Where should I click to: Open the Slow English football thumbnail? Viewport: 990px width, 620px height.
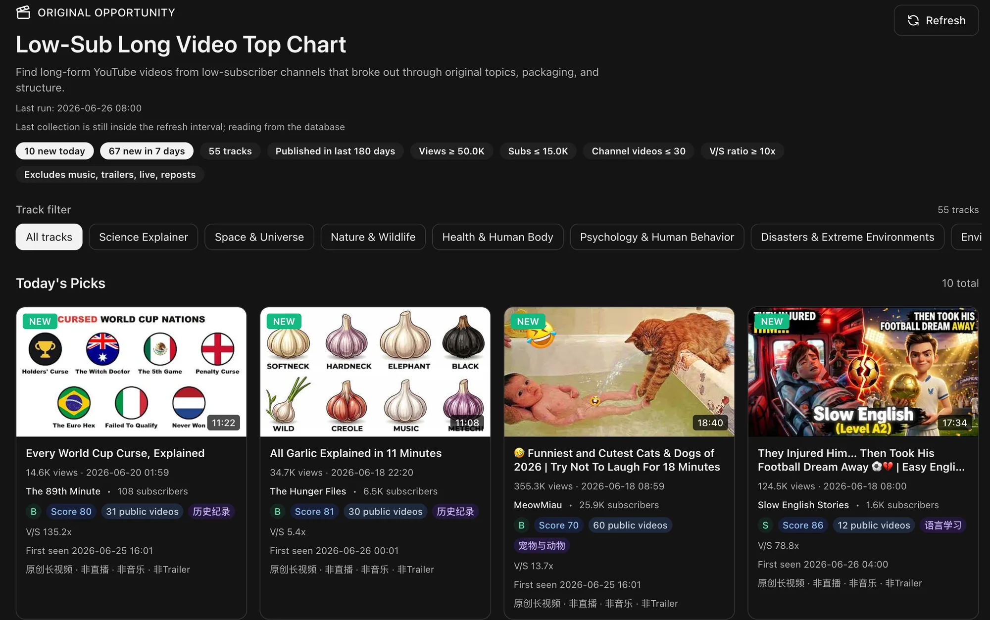pos(863,372)
